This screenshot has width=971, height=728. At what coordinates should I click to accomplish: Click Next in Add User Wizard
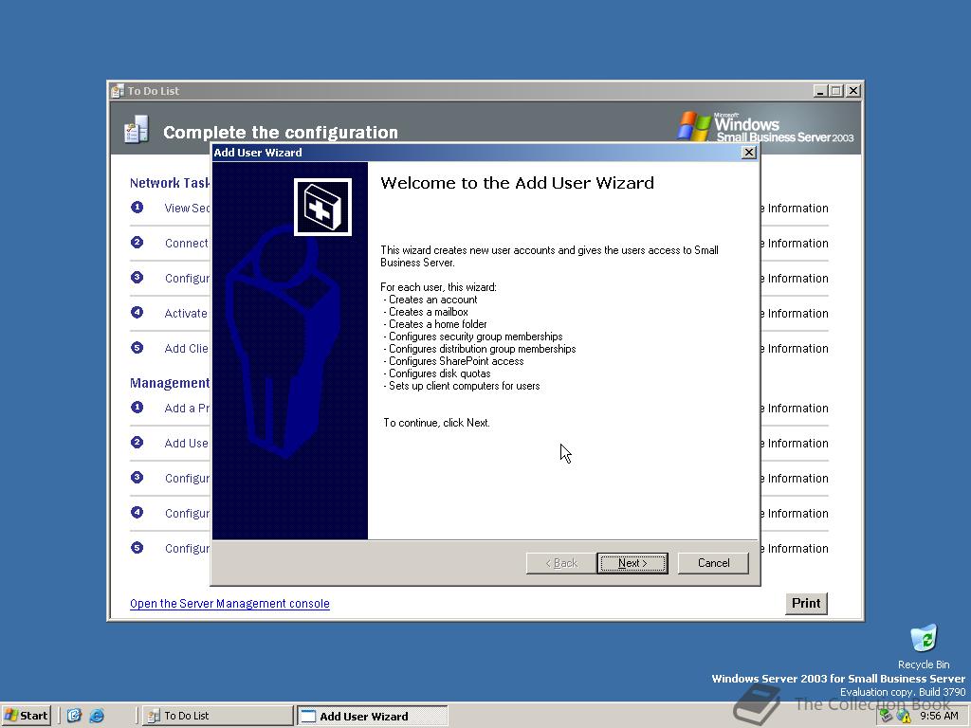[x=632, y=563]
